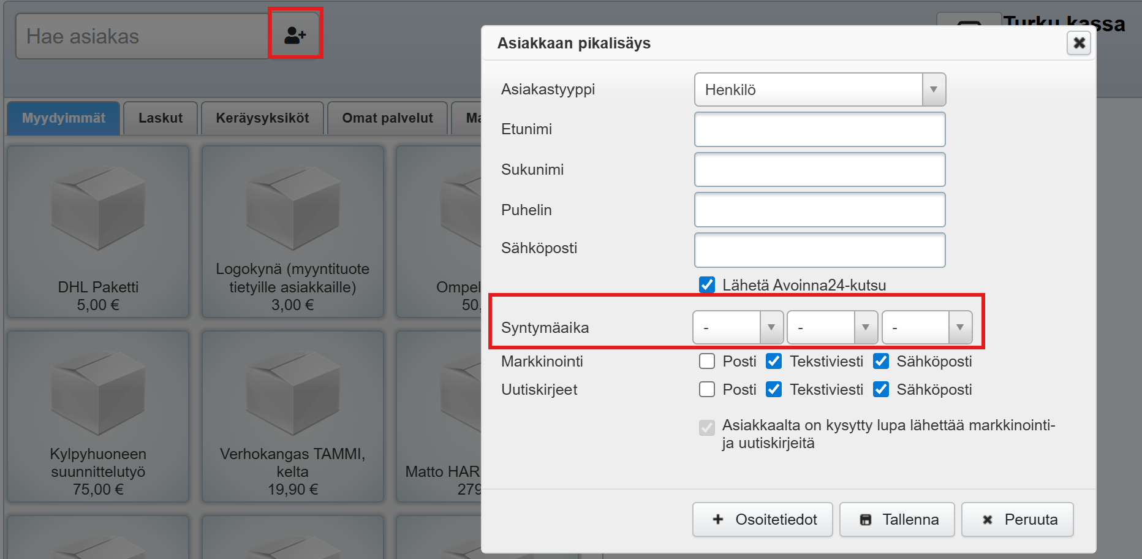The height and width of the screenshot is (559, 1142).
Task: Open the Asiakastyyppi dropdown
Action: (x=820, y=89)
